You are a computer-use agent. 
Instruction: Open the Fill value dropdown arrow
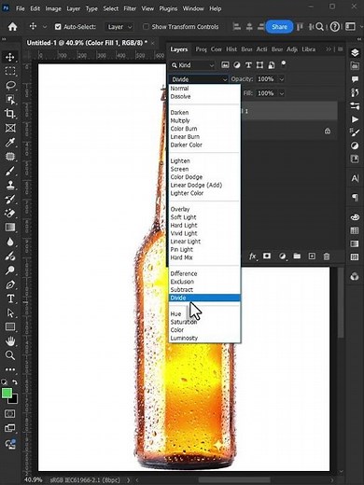[x=282, y=93]
